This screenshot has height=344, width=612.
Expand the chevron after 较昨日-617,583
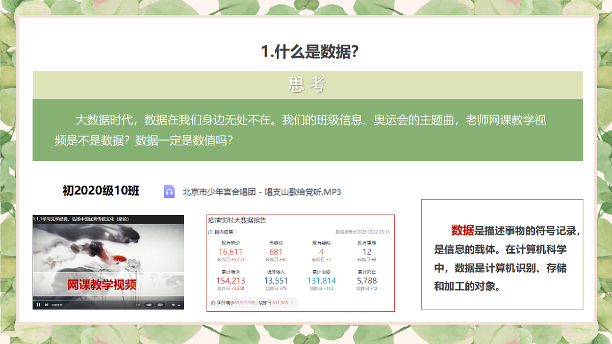point(292,303)
